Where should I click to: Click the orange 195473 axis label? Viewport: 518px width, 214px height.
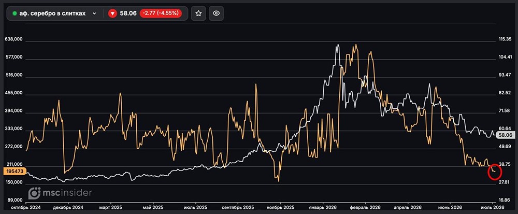tap(14, 171)
